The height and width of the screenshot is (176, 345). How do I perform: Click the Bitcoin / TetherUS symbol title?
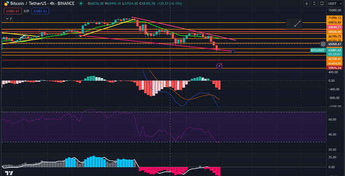pos(41,3)
